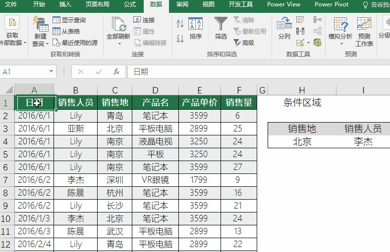This screenshot has width=390, height=252.
Task: Select column H header
Action: [x=302, y=90]
